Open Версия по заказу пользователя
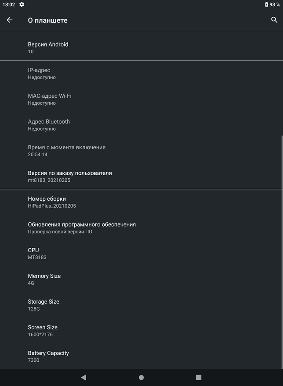The image size is (283, 386). pyautogui.click(x=141, y=176)
